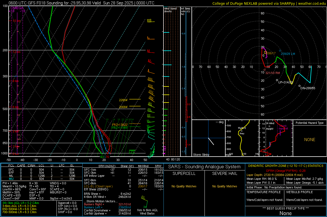
Task: Click the 'LCL-EL (Cloud Layer)' row label
Action: [98, 186]
